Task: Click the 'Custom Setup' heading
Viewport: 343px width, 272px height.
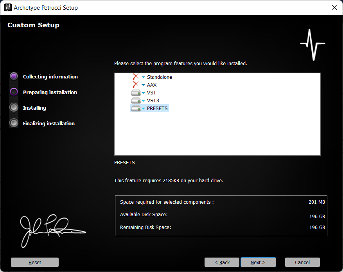Action: click(x=34, y=25)
